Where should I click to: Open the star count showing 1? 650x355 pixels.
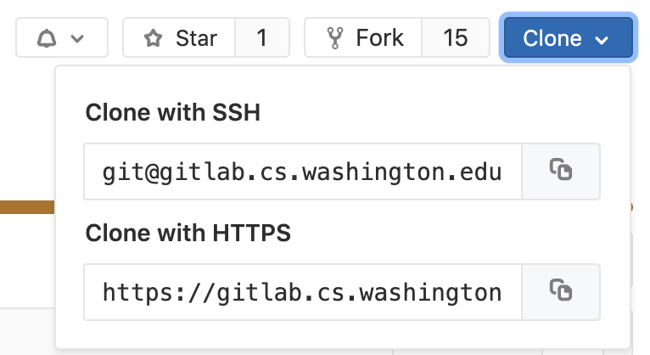261,38
